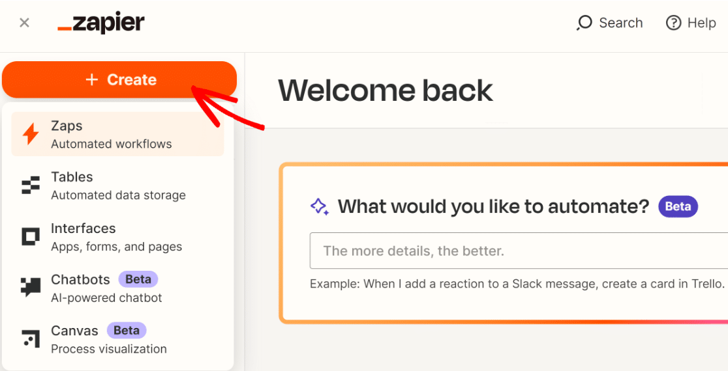Click the automation description text field
728x371 pixels.
pos(519,251)
